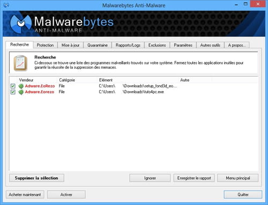Image resolution: width=268 pixels, height=205 pixels.
Task: Switch to the Protection tab
Action: (x=45, y=45)
